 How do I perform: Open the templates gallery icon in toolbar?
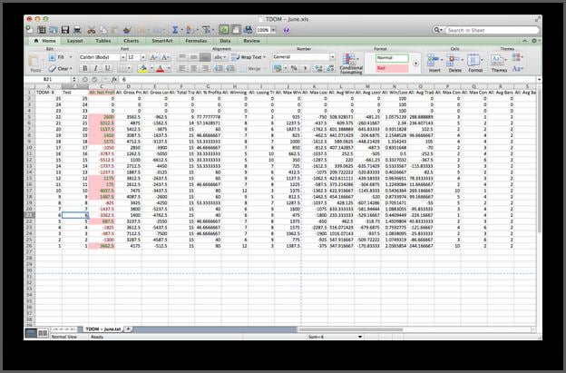tap(42, 30)
